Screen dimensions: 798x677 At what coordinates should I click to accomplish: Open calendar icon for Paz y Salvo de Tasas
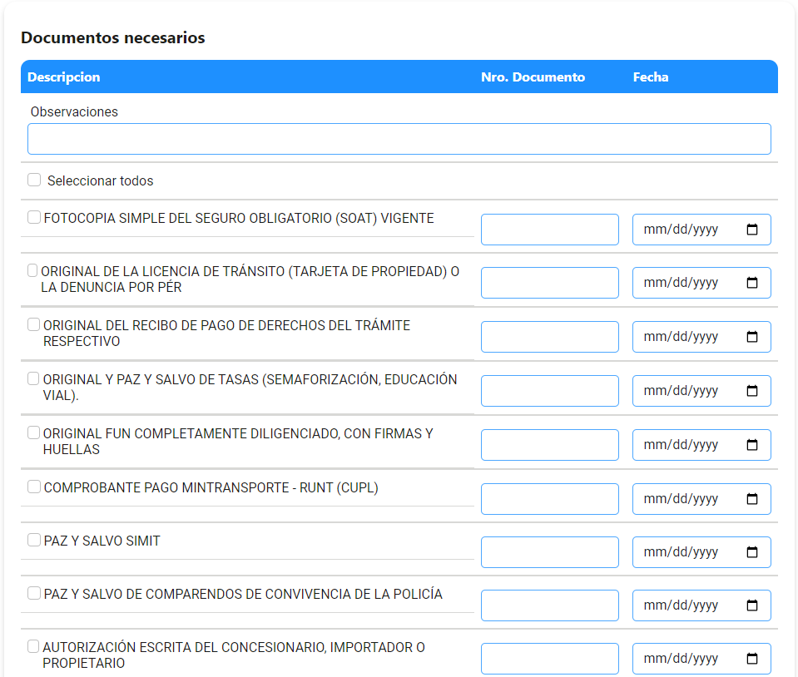pos(751,391)
